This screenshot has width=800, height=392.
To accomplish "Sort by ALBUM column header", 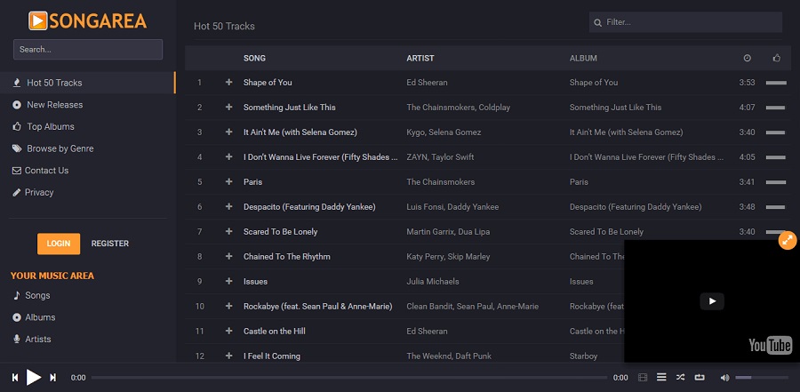I will [x=583, y=58].
